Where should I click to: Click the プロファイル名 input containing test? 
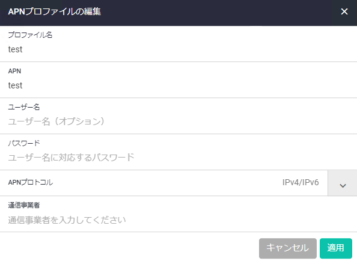tap(178, 49)
